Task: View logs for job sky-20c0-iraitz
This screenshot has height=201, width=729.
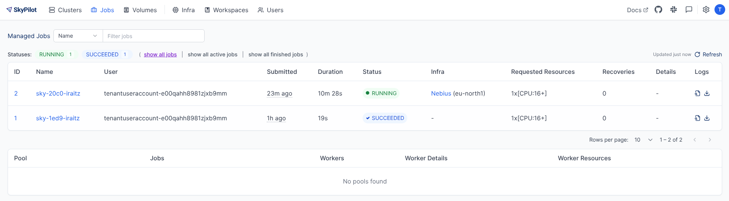Action: (697, 93)
